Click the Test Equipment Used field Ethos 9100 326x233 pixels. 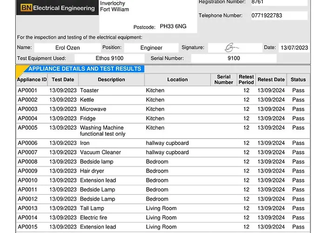109,58
